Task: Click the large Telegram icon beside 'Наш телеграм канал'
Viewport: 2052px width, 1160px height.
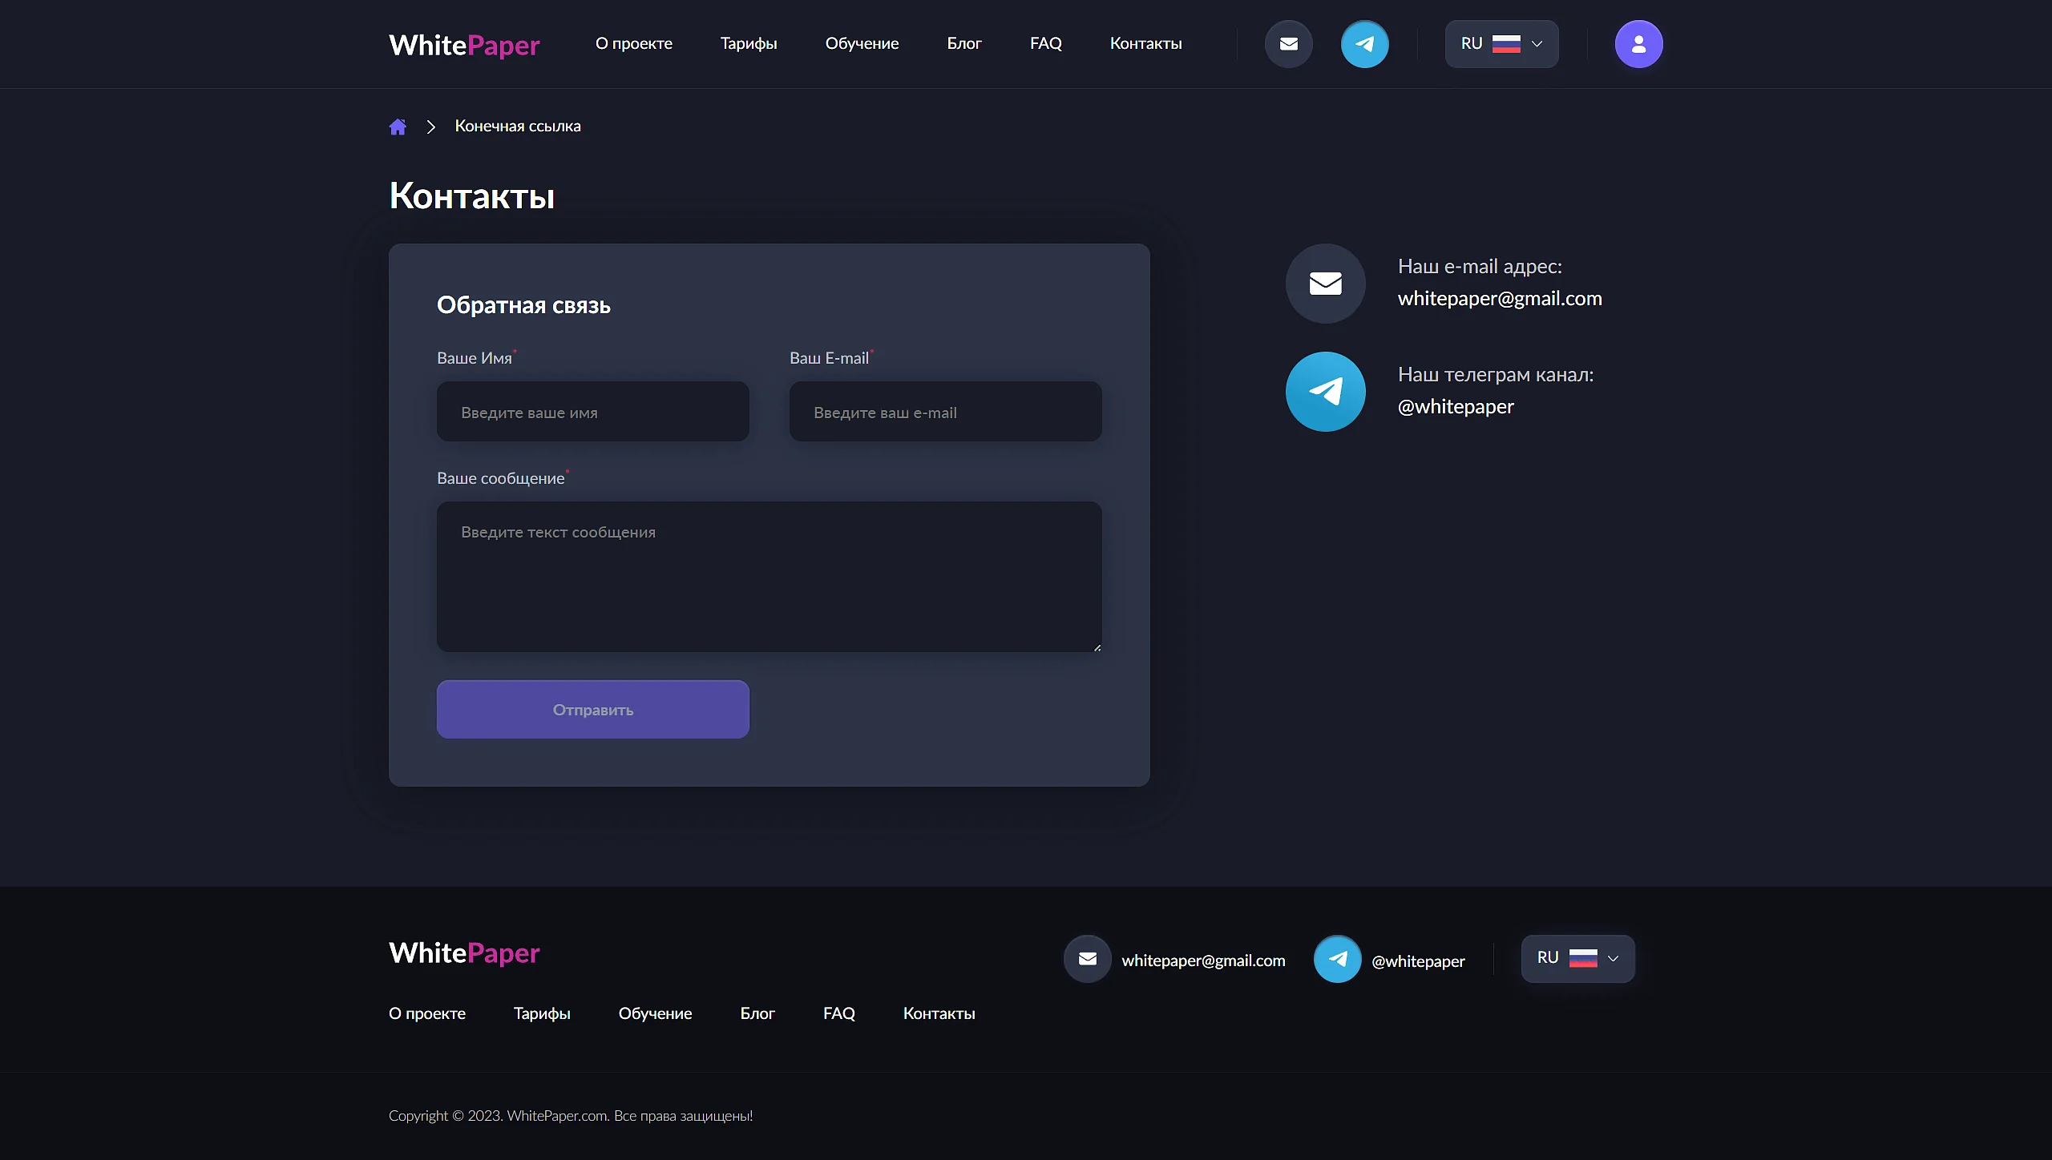Action: pos(1325,392)
